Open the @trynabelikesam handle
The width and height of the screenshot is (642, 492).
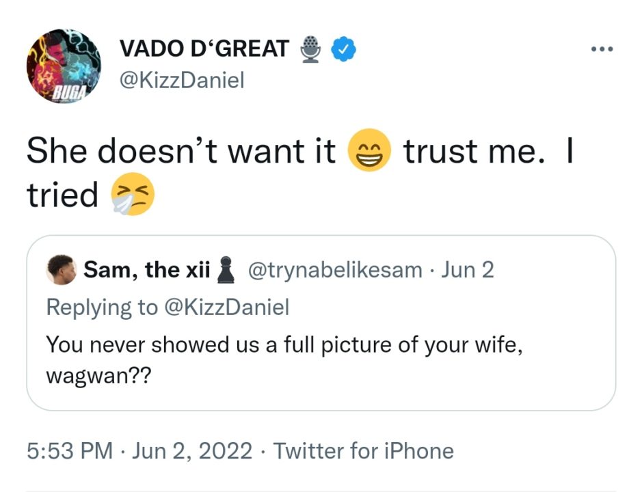click(x=334, y=271)
